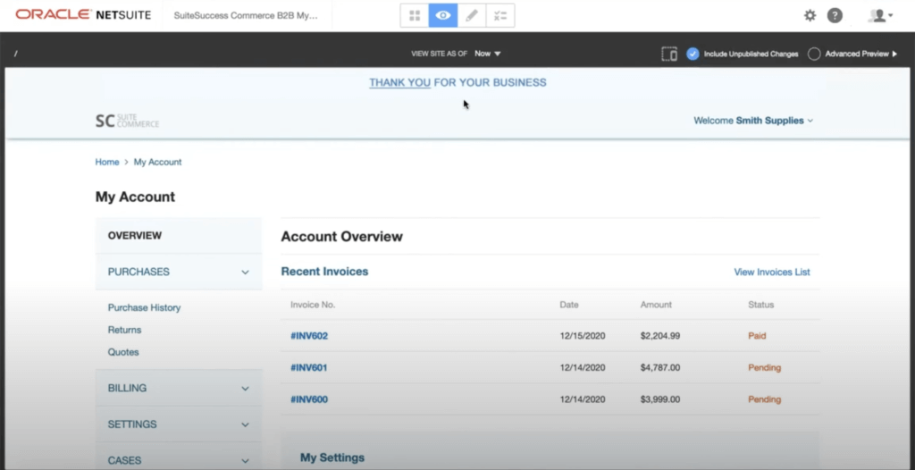Open the Welcome Smith Supplies dropdown
This screenshot has width=915, height=470.
[753, 121]
